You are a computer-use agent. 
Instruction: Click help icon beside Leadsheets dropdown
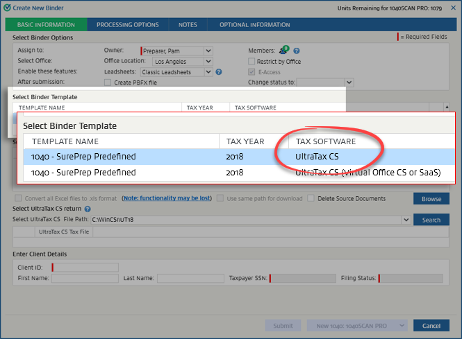[x=219, y=71]
